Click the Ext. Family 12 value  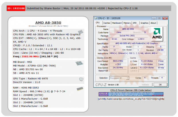pyautogui.click(x=115, y=50)
